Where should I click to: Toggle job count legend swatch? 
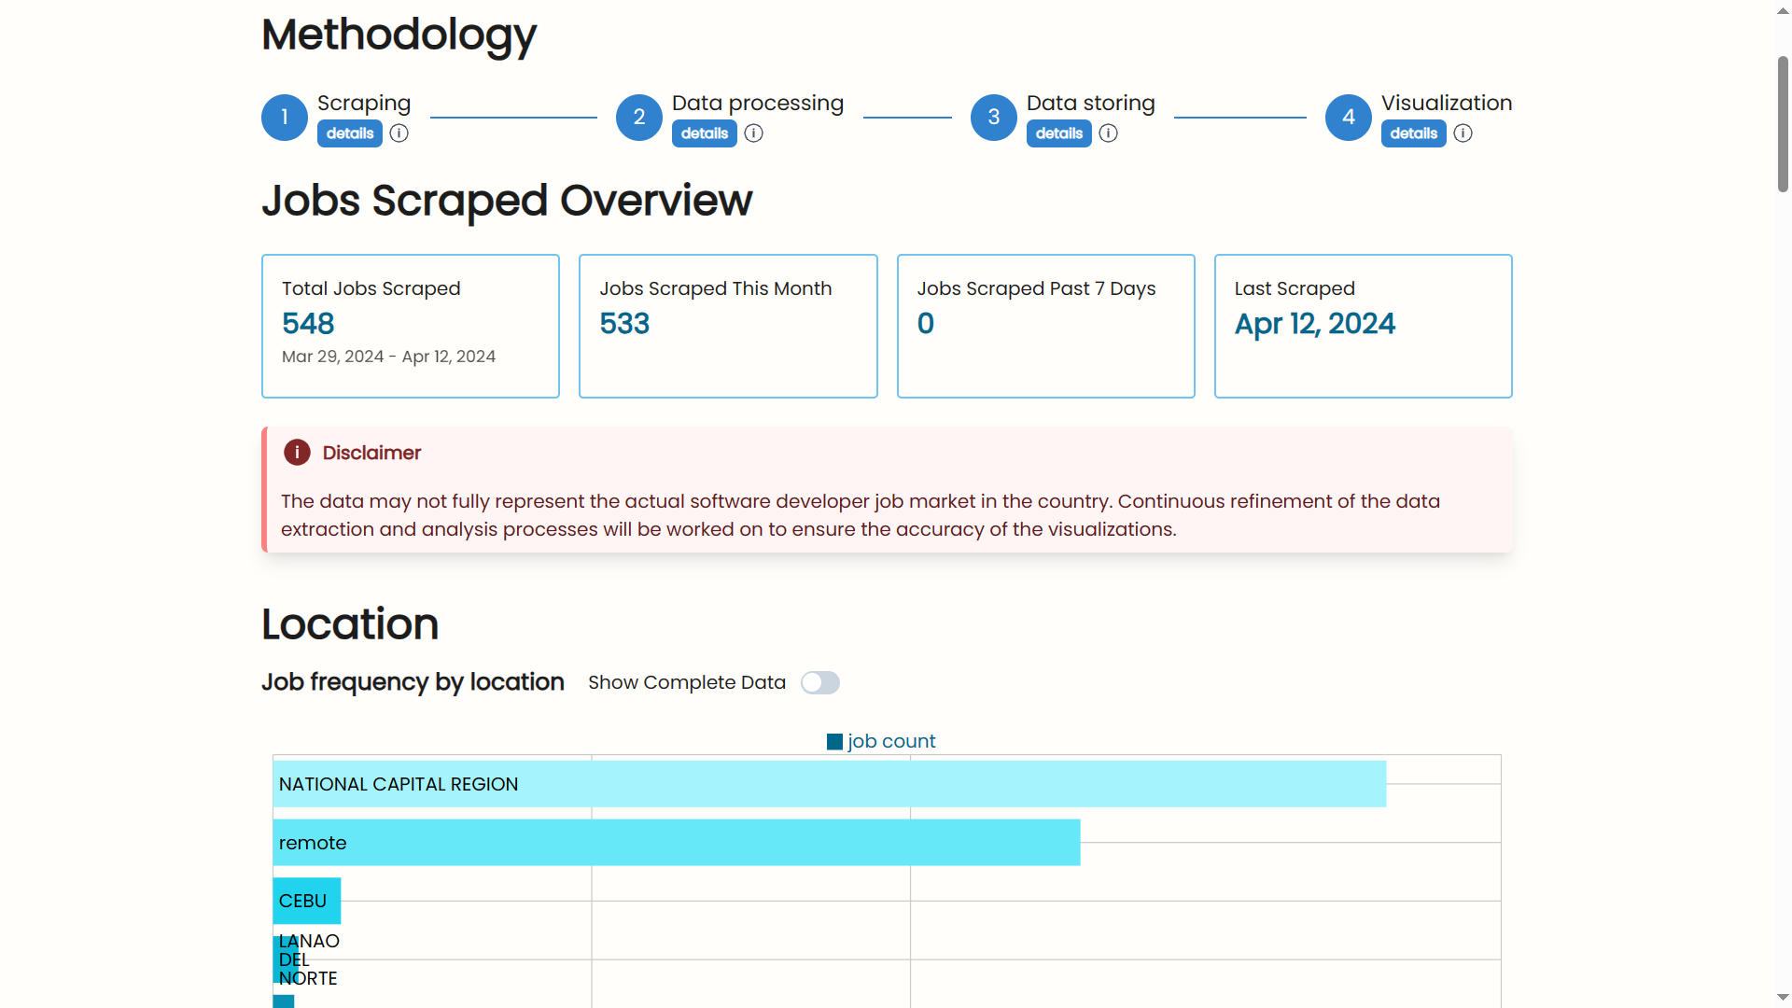pos(834,742)
